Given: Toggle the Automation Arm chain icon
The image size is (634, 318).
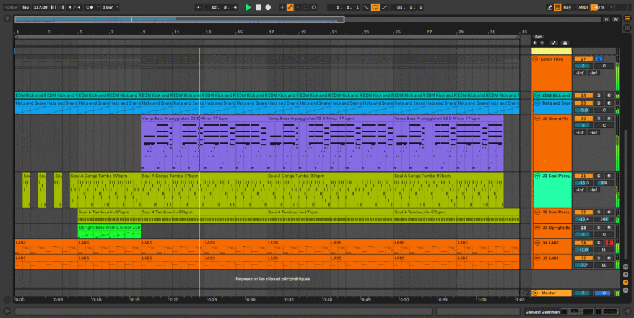Looking at the screenshot, I should tap(290, 7).
